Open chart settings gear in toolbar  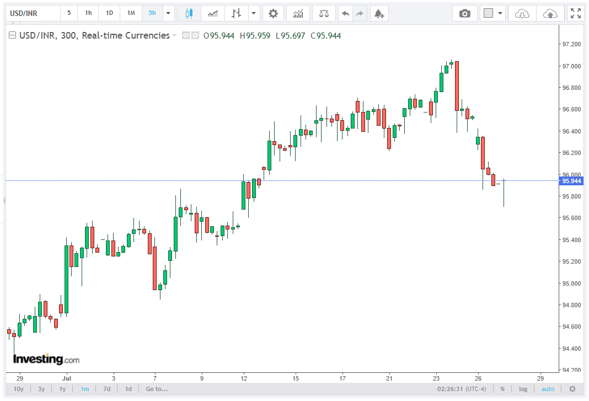pyautogui.click(x=273, y=14)
